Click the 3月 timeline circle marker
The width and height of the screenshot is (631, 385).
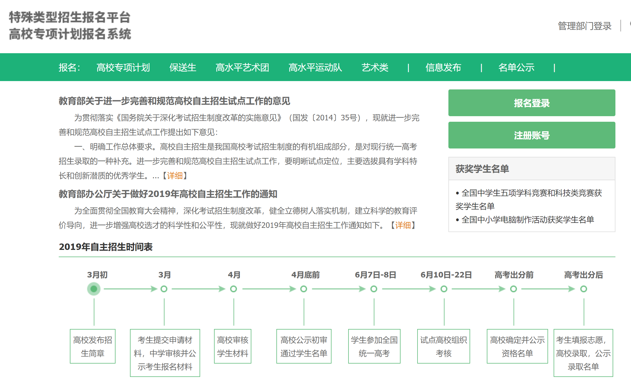pos(164,289)
